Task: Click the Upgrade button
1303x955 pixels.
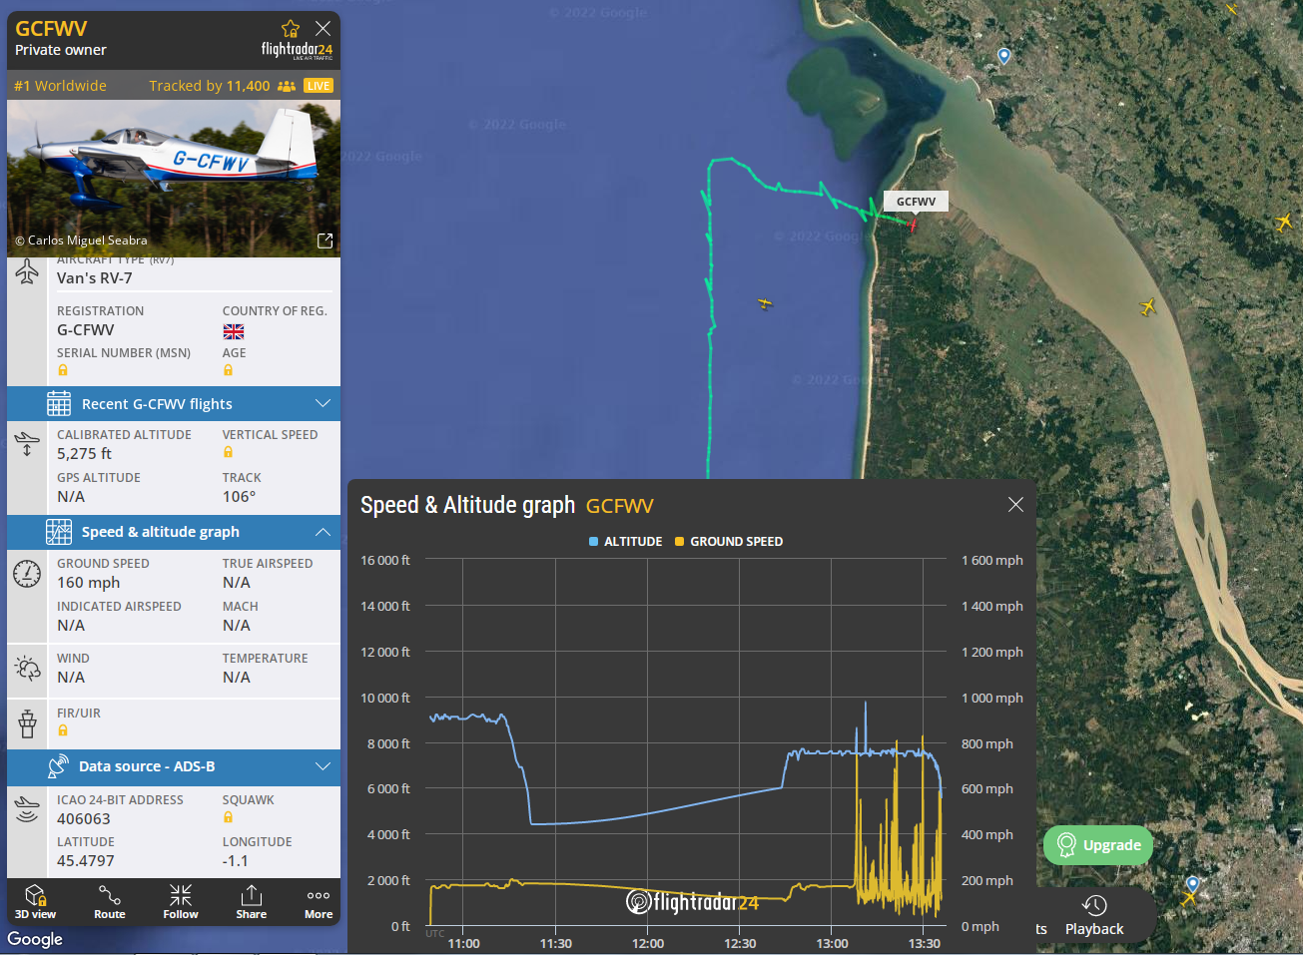Action: [1098, 845]
